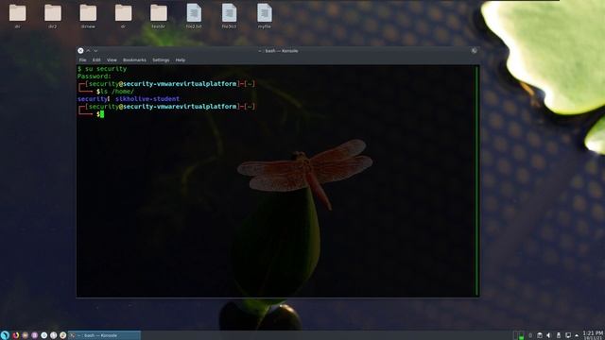Viewport: 605px width, 340px height.
Task: Switch to bash — Konsole taskbar entry
Action: click(104, 335)
